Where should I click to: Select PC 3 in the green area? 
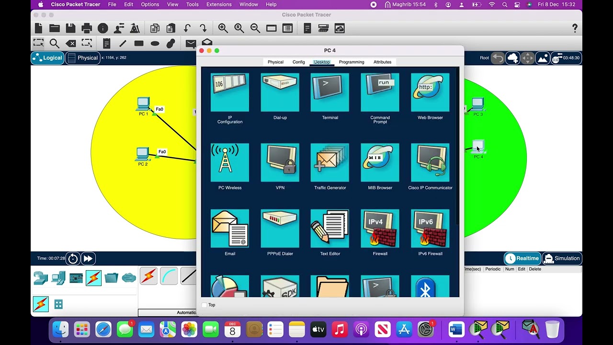pos(477,104)
